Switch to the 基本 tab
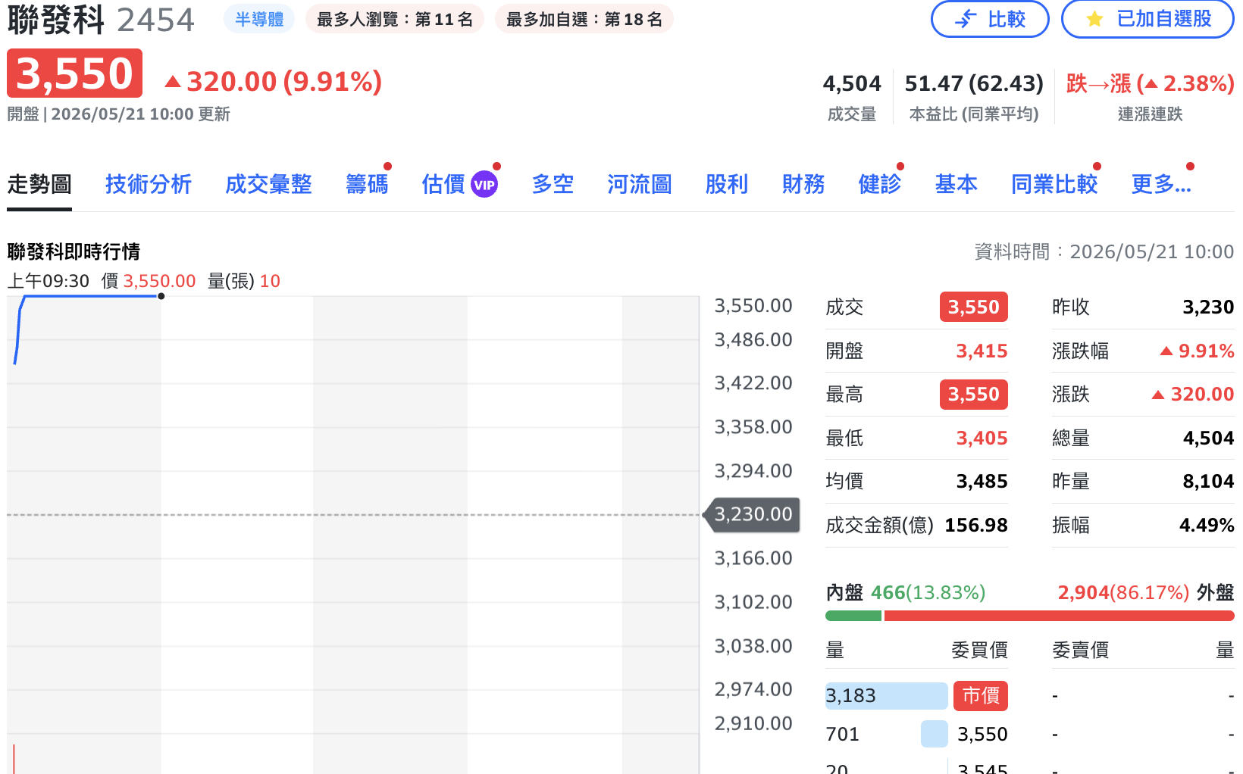 [x=957, y=184]
